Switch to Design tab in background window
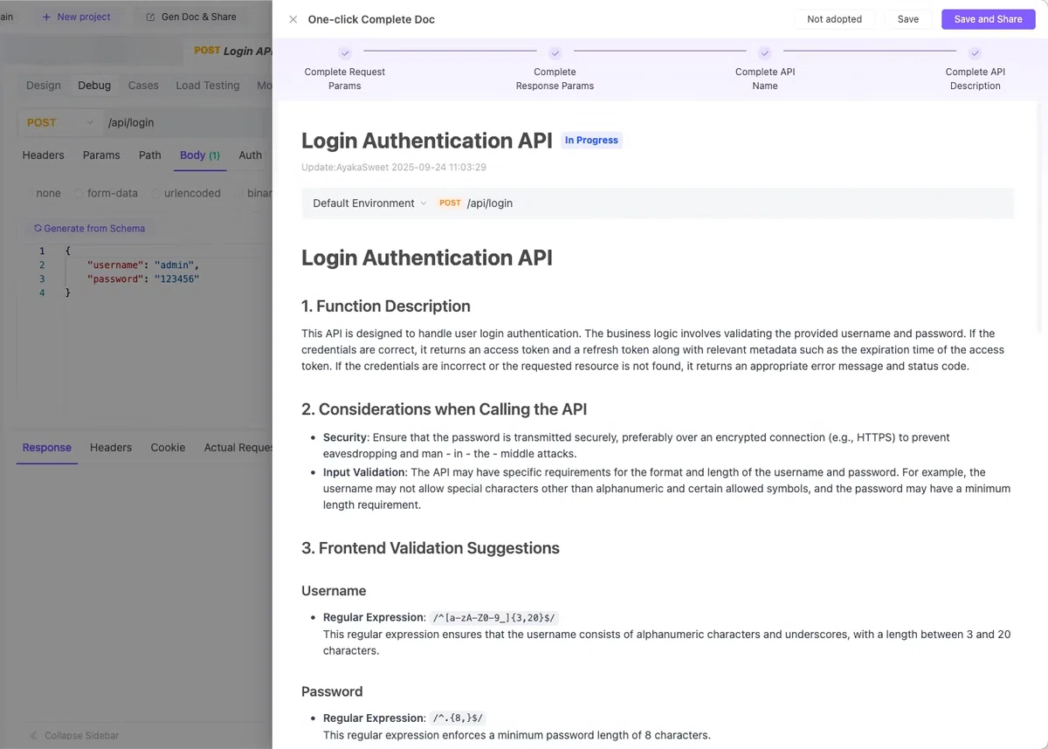The image size is (1048, 749). pyautogui.click(x=44, y=86)
